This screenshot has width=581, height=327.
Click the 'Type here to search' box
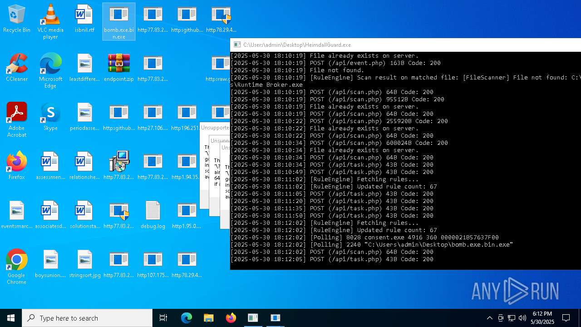point(87,318)
